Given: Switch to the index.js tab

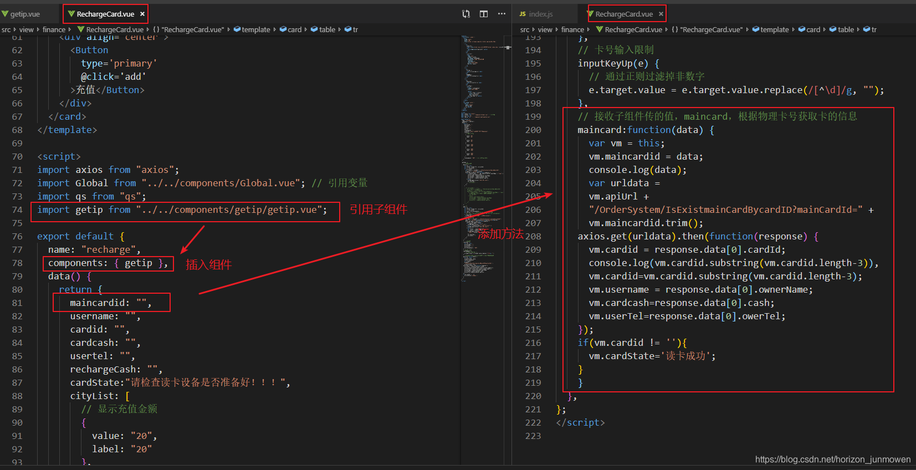Looking at the screenshot, I should (x=541, y=14).
